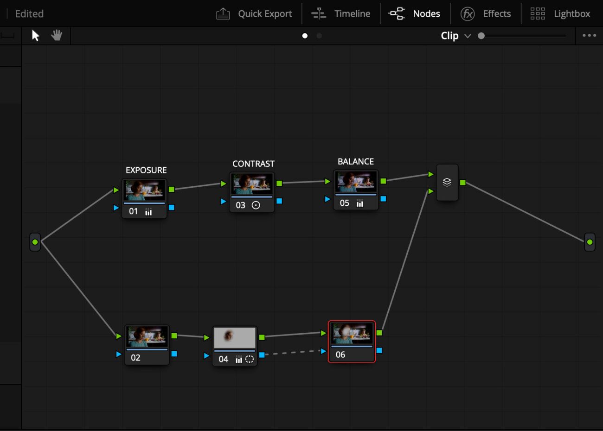Open the node editor options menu
Viewport: 603px width, 431px height.
[590, 35]
